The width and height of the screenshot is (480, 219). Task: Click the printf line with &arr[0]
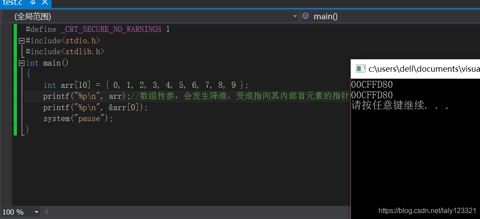click(95, 108)
